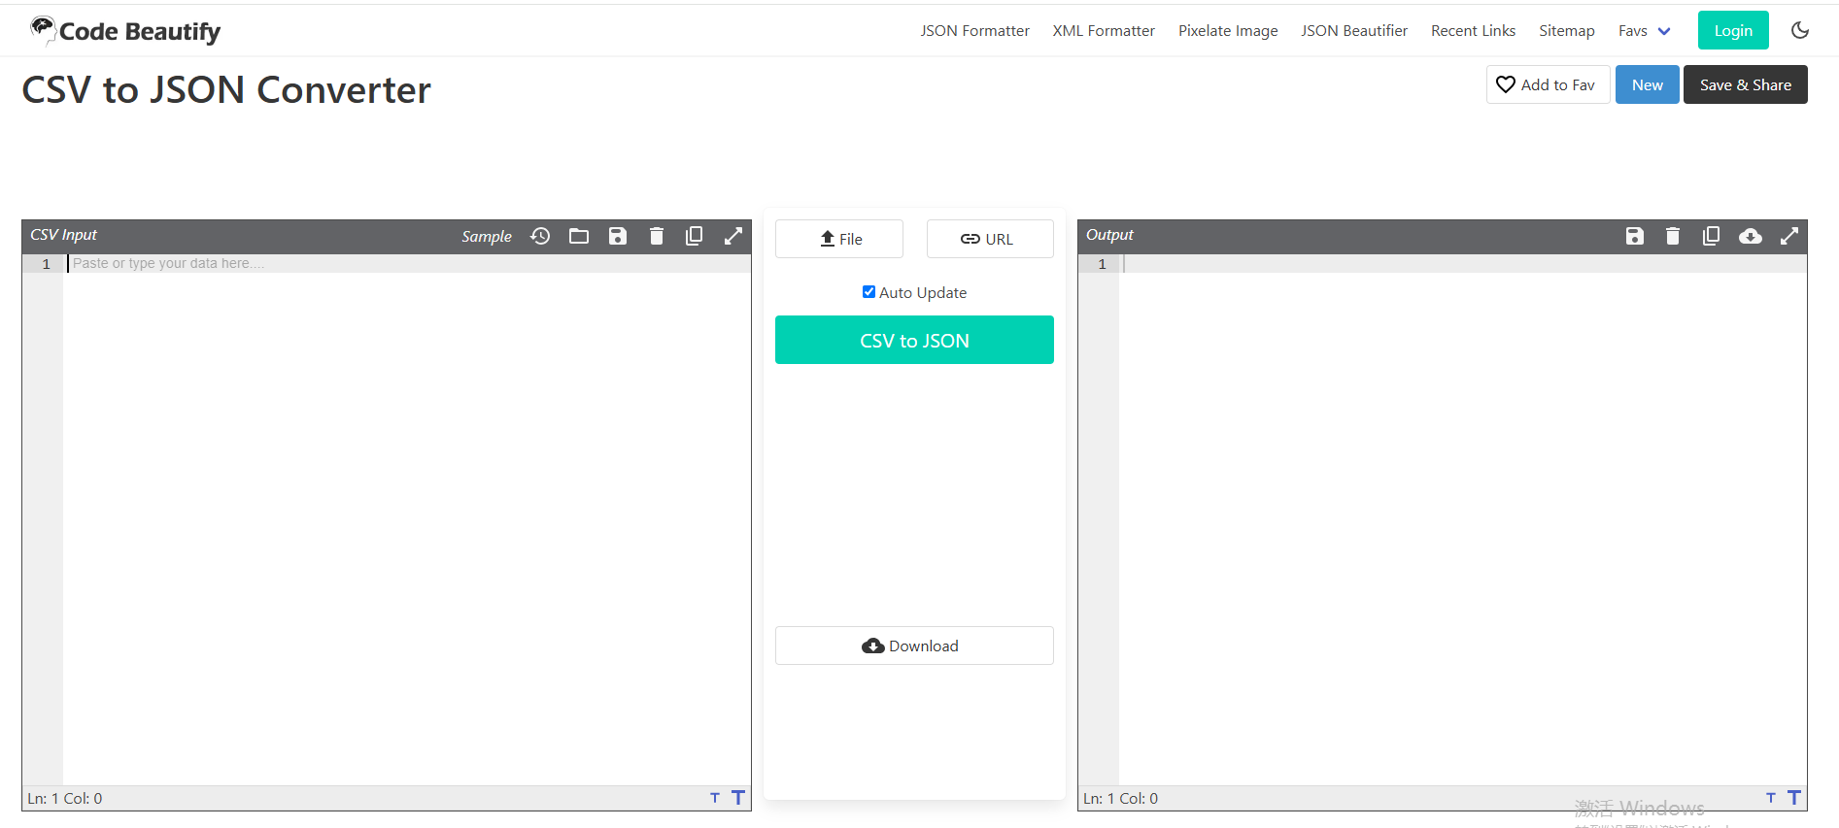Download Output via cloud icon
The image size is (1839, 828).
[x=1751, y=236]
